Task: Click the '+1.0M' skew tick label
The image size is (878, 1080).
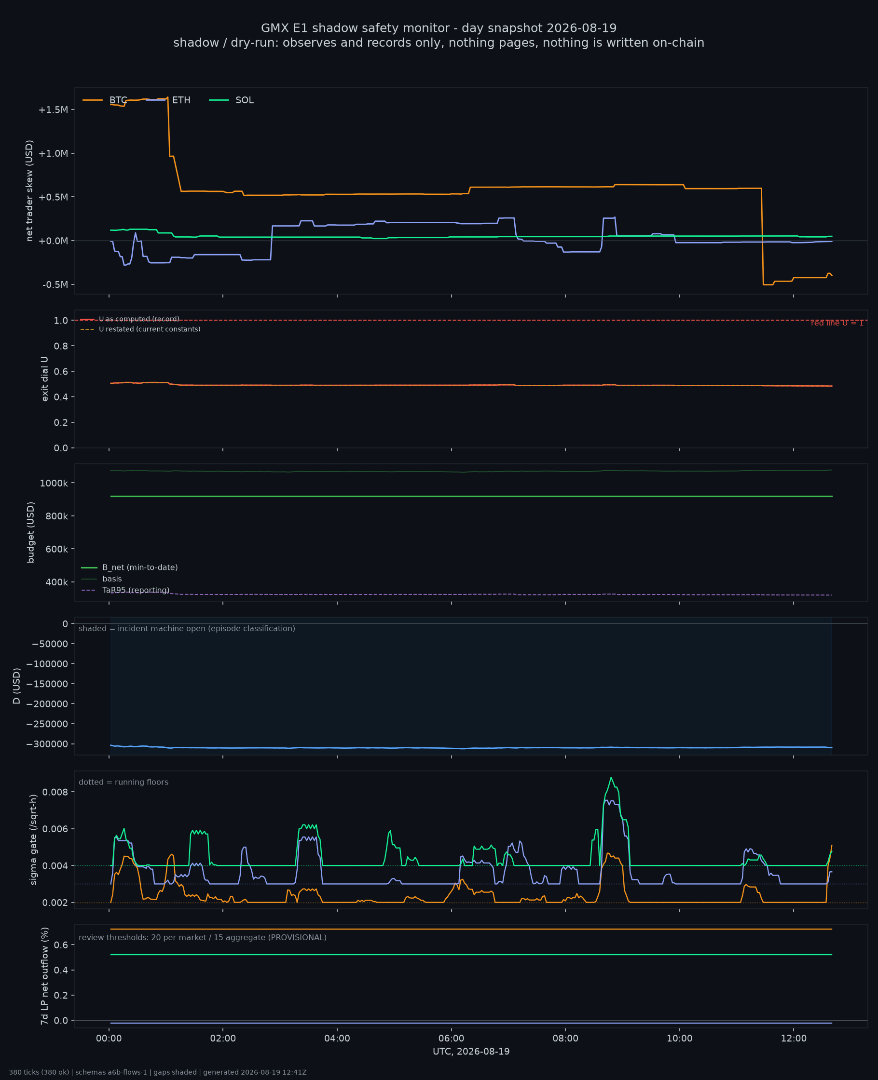Action: pyautogui.click(x=53, y=154)
